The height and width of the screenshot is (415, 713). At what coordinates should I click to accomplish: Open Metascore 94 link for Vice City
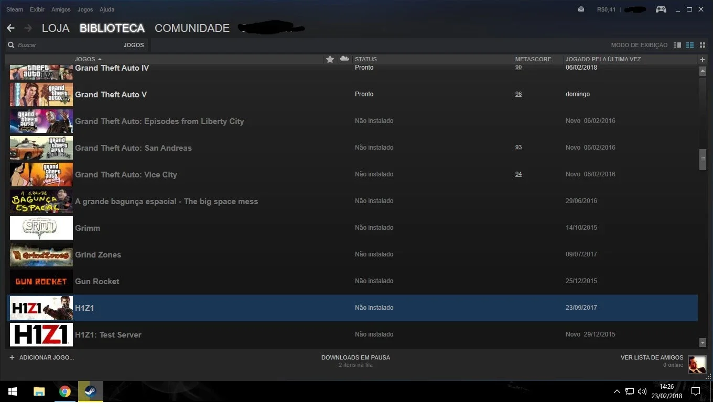518,174
